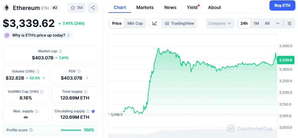
Task: Switch to the News tab
Action: pyautogui.click(x=170, y=7)
